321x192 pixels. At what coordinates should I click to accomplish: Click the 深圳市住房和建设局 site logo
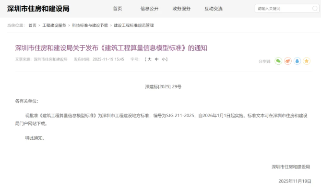point(38,9)
